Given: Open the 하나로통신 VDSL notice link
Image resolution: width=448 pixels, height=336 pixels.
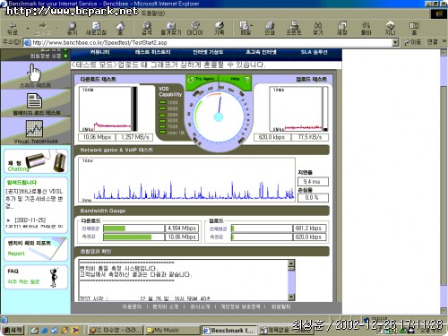Looking at the screenshot, I should (x=34, y=198).
